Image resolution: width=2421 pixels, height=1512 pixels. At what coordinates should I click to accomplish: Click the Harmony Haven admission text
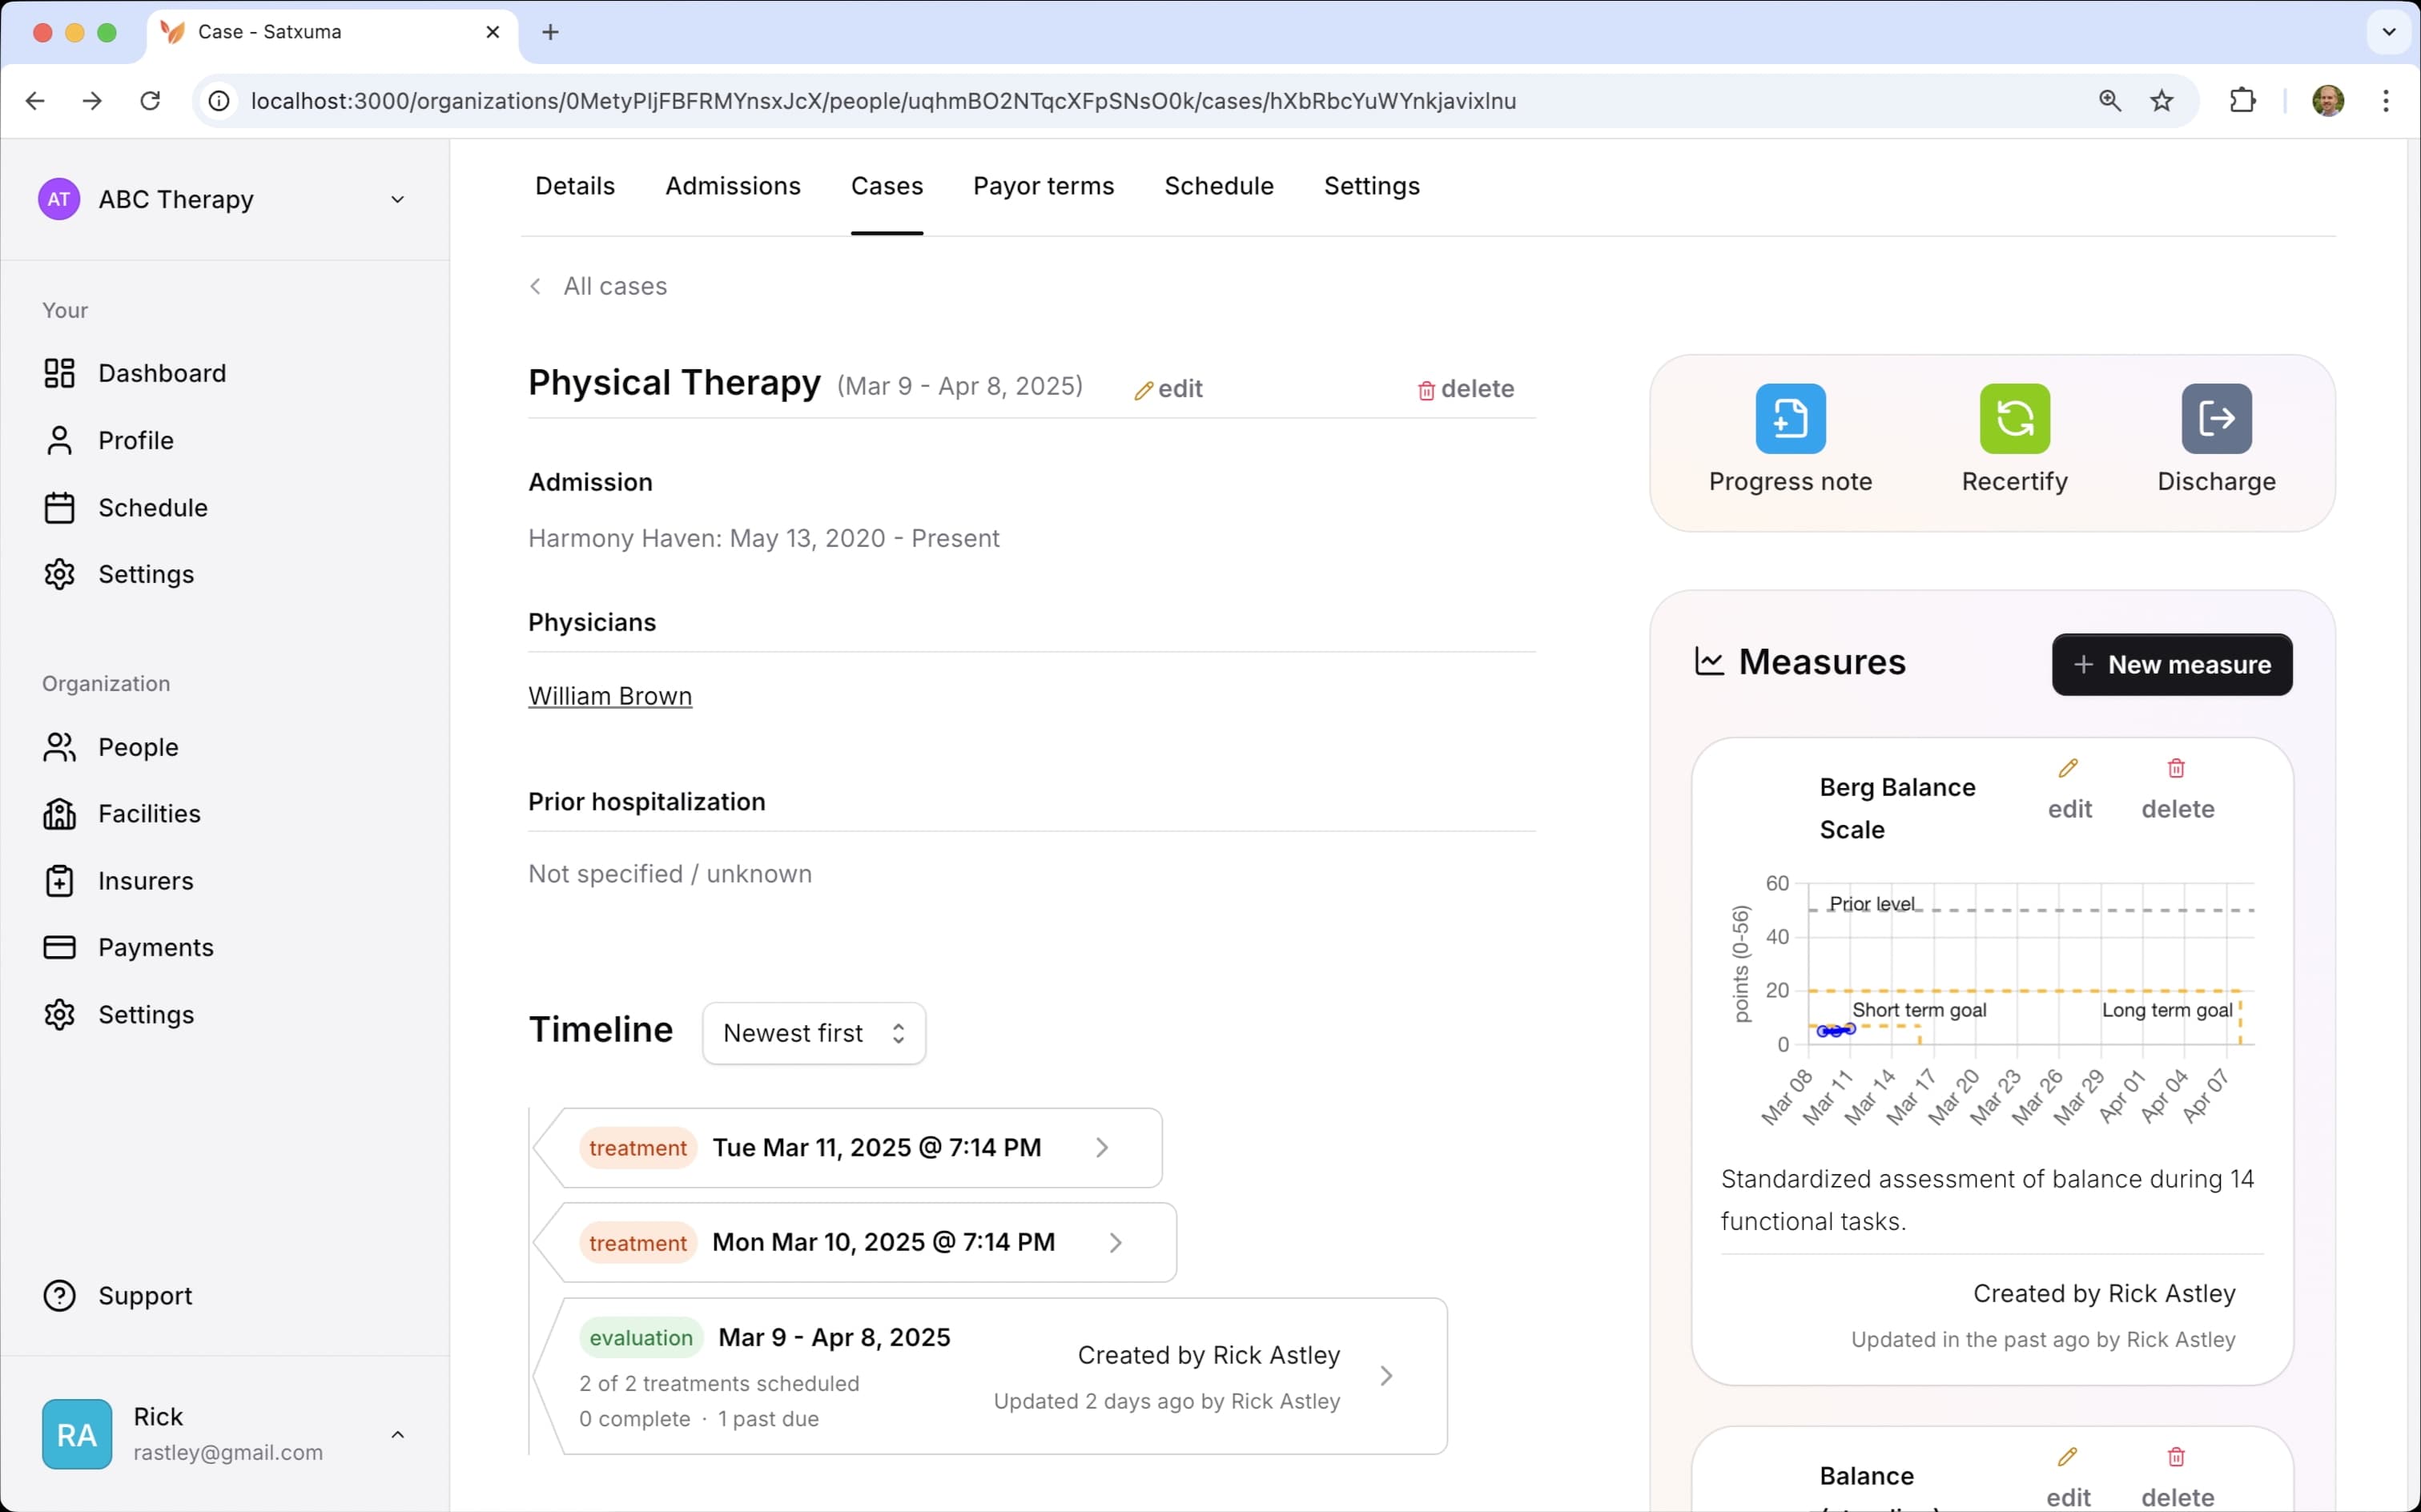click(764, 538)
